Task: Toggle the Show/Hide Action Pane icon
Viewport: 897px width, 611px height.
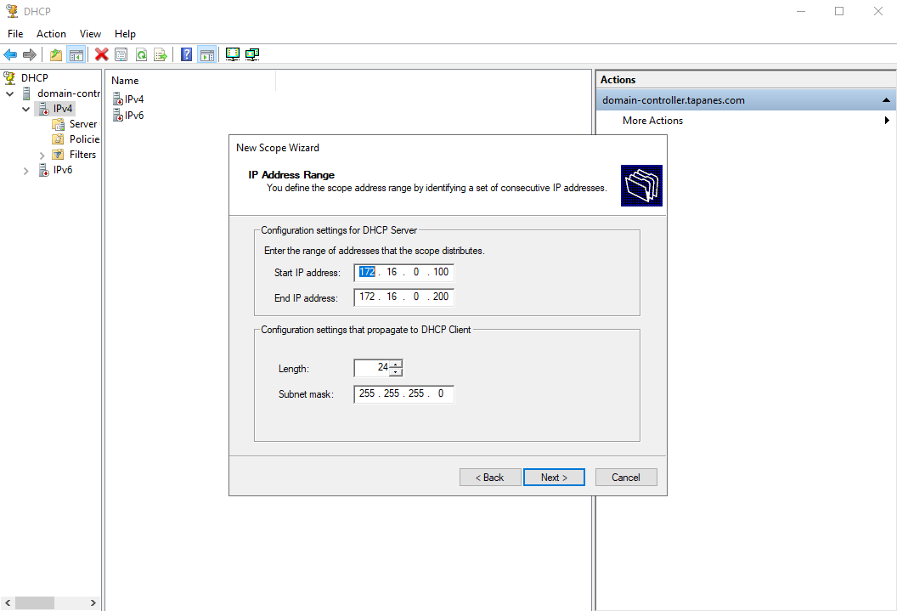Action: [206, 54]
